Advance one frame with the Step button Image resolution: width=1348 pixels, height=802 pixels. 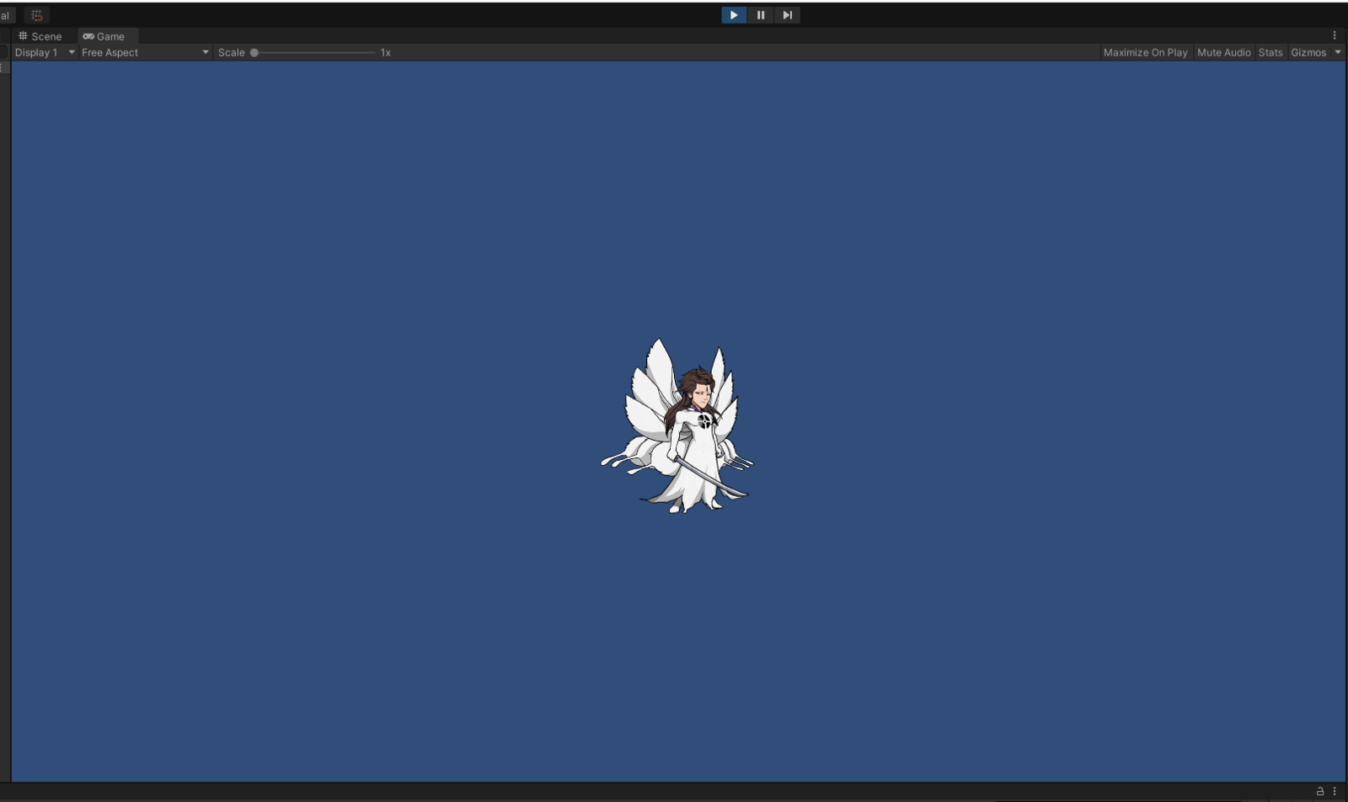tap(787, 15)
